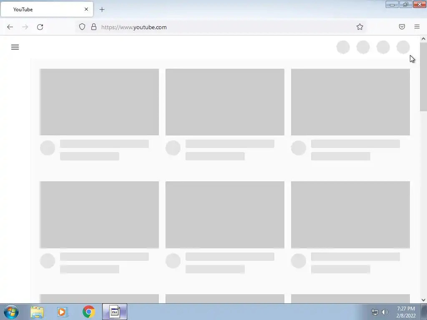Bookmark this page with the star icon
Screen dimensions: 427x320
tap(360, 27)
